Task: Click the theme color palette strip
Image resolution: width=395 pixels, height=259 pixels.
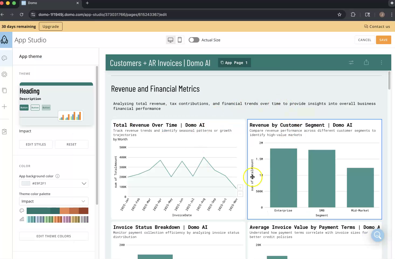Action: pyautogui.click(x=57, y=211)
